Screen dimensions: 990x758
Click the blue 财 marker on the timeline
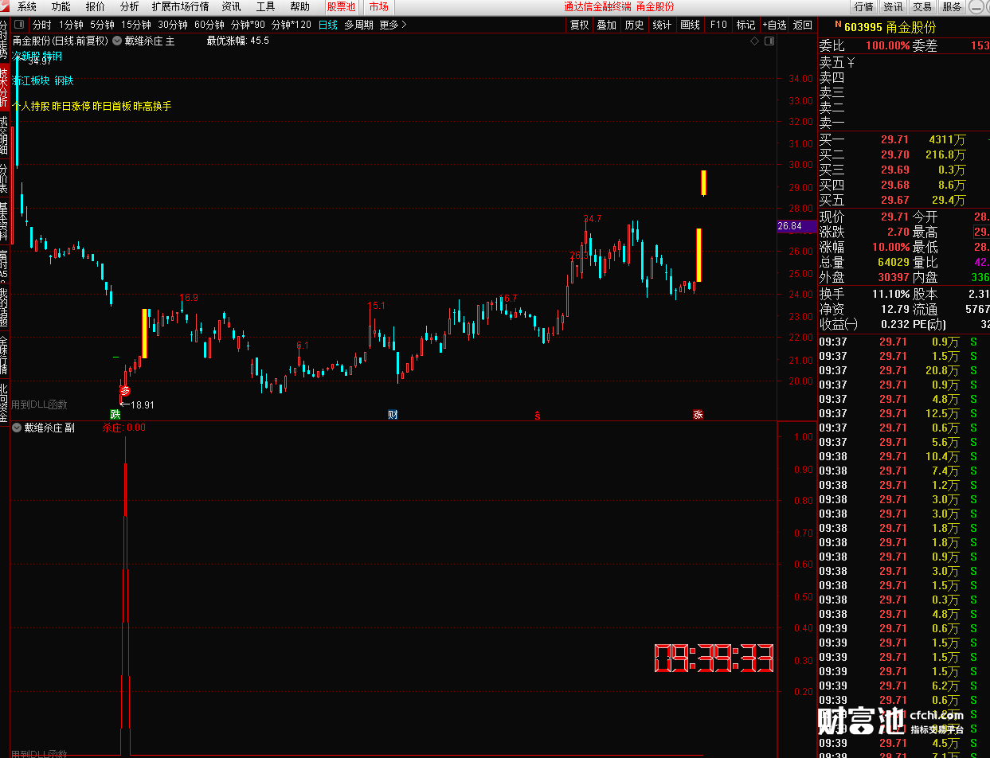[393, 414]
